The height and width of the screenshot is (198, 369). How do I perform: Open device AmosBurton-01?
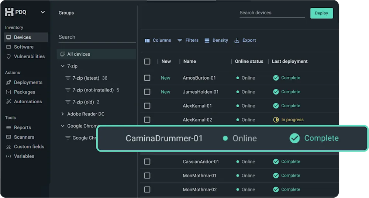[x=199, y=78]
